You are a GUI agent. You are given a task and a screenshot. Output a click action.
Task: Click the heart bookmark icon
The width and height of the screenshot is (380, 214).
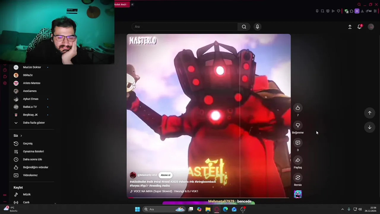pyautogui.click(x=338, y=11)
